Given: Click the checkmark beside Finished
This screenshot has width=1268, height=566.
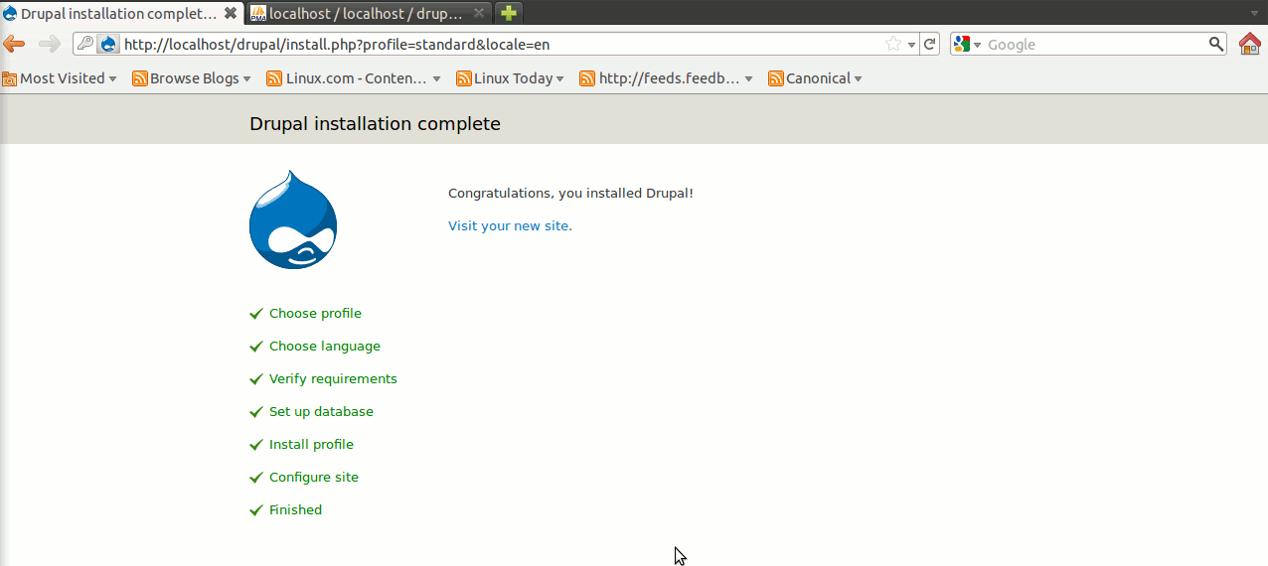Looking at the screenshot, I should point(256,510).
